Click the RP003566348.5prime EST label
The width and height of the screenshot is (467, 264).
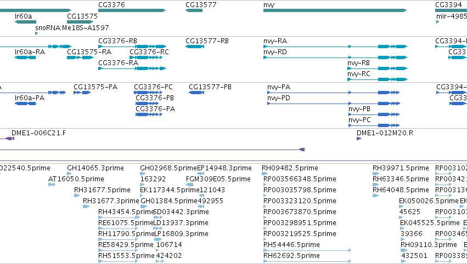pyautogui.click(x=300, y=179)
